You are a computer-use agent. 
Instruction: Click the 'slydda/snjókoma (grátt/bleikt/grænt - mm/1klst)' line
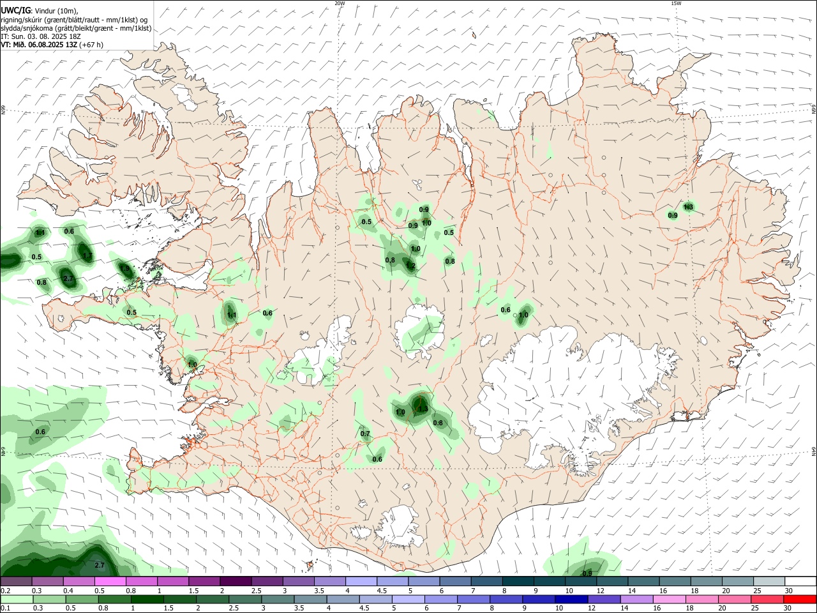(76, 28)
